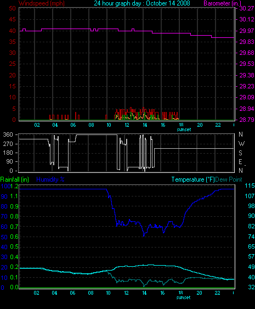255x309 pixels.
Task: Click the 115 temperature scale value
Action: click(250, 186)
